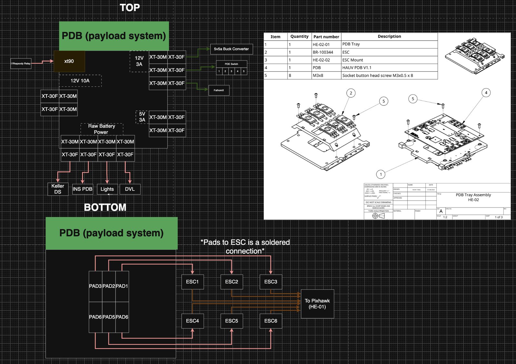
Task: Click the XT-30F connector feeding the Buck Converter
Action: (x=176, y=57)
